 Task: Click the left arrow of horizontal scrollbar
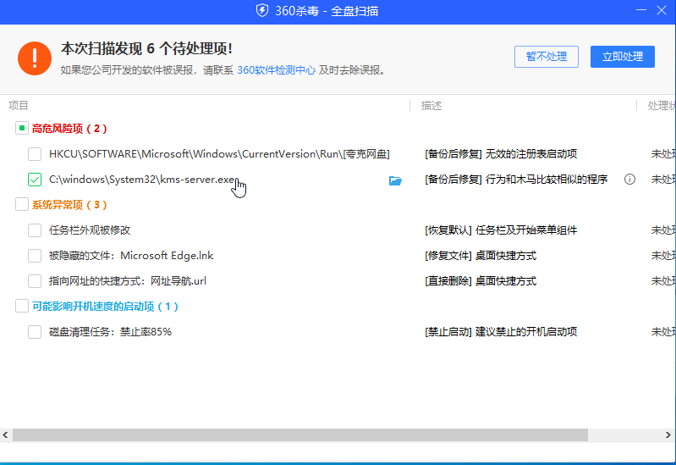click(6, 435)
